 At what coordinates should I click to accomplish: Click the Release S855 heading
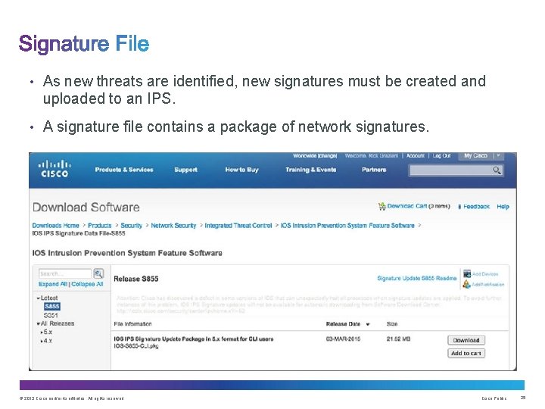pos(136,279)
